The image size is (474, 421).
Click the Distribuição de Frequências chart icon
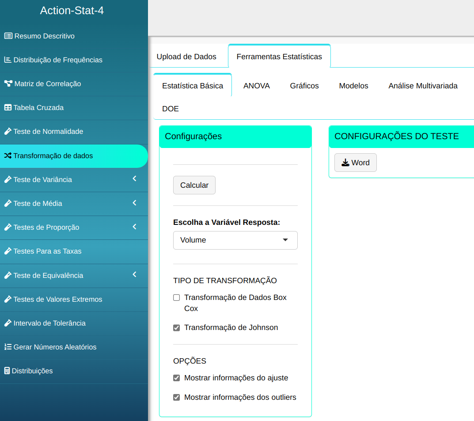[x=8, y=60]
